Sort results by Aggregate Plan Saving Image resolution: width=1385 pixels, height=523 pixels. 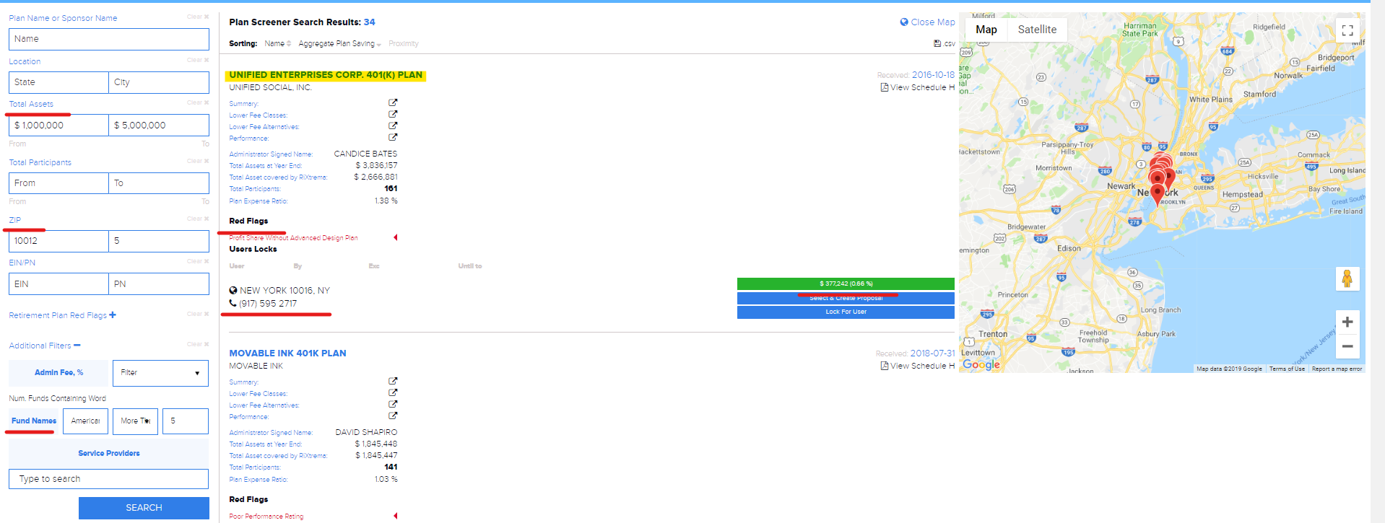(339, 44)
